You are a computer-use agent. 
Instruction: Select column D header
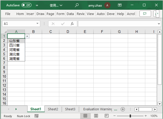[68, 32]
